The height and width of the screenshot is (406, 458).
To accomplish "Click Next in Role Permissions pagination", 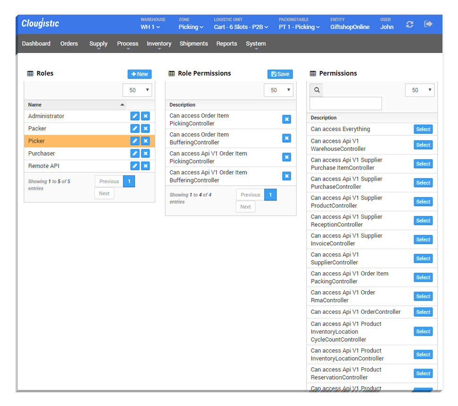I will click(x=246, y=207).
